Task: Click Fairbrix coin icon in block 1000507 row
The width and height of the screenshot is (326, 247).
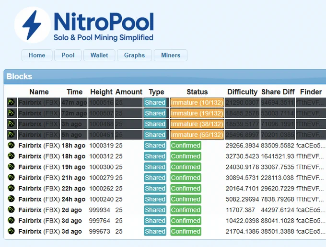Action: 11,113
